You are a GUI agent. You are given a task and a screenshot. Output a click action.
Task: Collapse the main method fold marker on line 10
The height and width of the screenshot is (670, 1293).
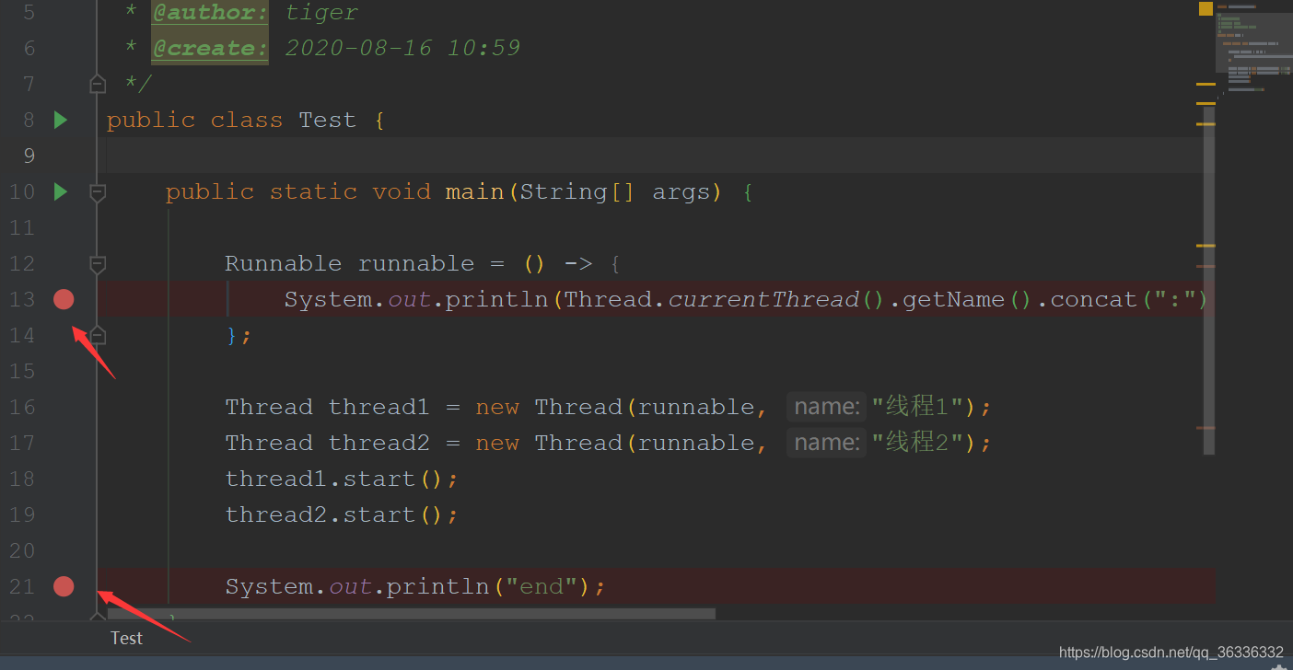98,191
